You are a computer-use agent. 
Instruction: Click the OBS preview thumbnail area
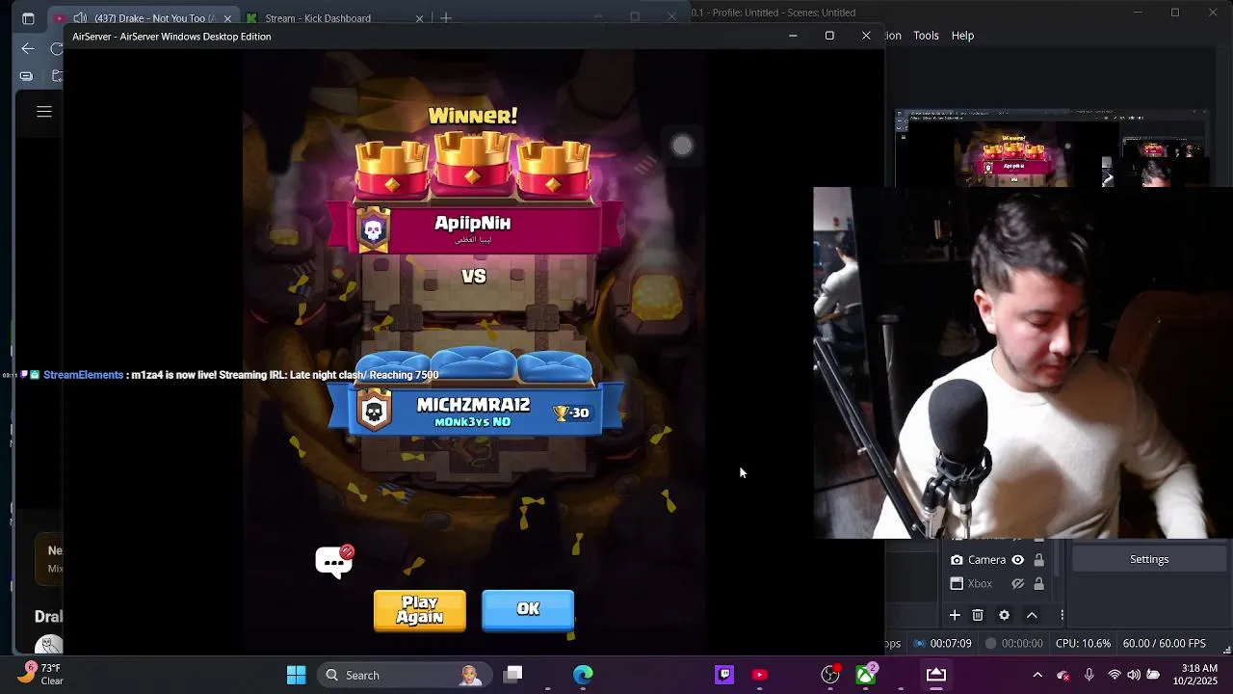tap(1052, 148)
